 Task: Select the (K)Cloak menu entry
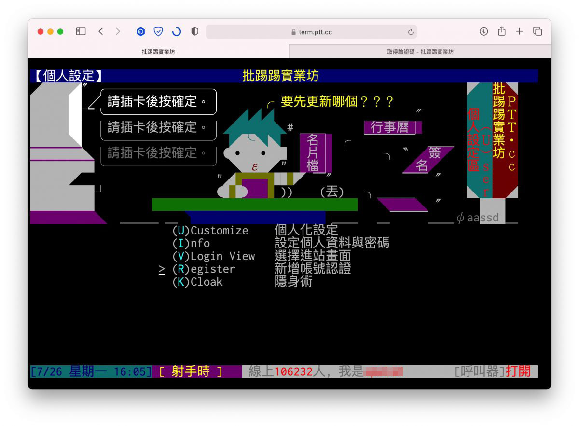pyautogui.click(x=197, y=282)
